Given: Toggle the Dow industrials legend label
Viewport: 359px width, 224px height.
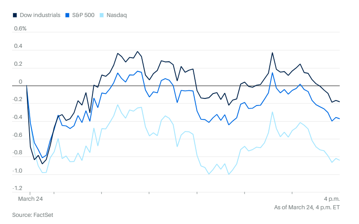Looking at the screenshot, I should point(39,15).
